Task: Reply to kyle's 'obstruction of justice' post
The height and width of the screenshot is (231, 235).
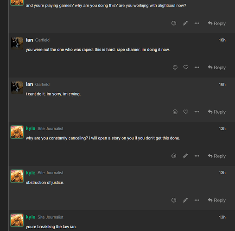Action: pyautogui.click(x=216, y=200)
